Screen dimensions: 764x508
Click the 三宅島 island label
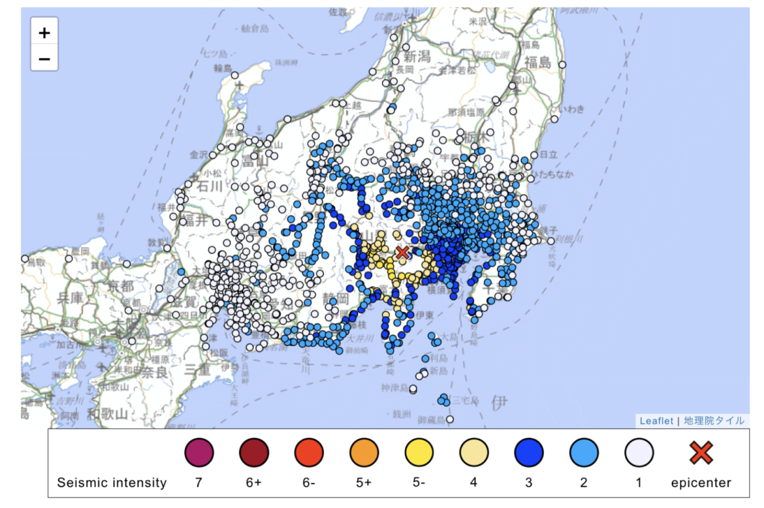(x=466, y=400)
